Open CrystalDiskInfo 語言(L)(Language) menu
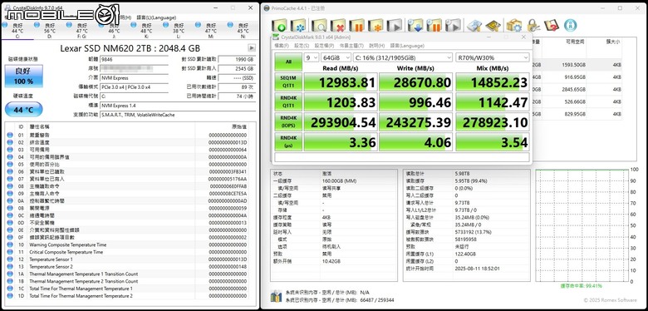The image size is (648, 311). (x=156, y=17)
